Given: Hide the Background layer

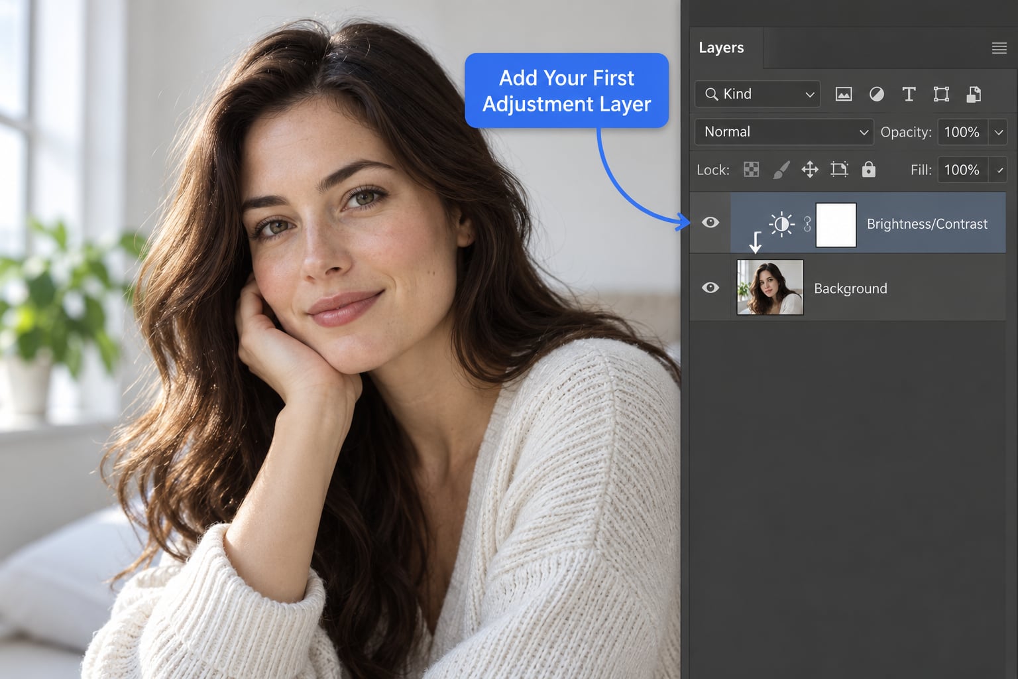Looking at the screenshot, I should point(710,288).
